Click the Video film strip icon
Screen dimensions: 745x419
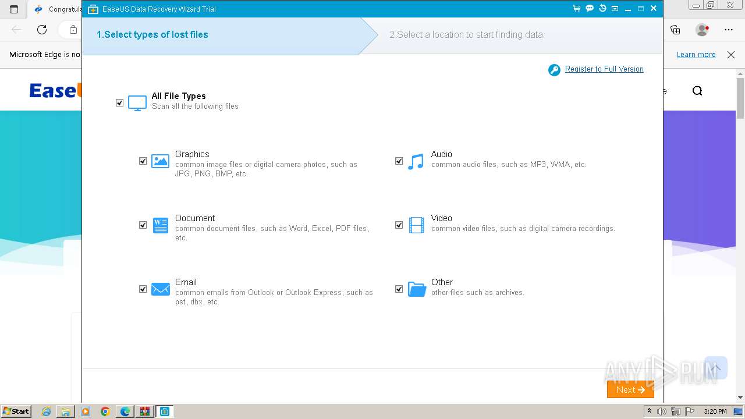(416, 225)
